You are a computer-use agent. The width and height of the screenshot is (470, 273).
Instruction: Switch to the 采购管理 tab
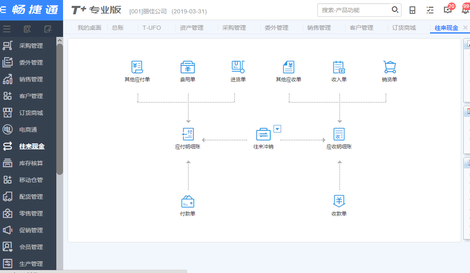coord(234,28)
